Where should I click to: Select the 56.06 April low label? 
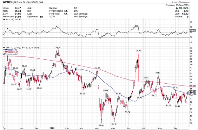click(101, 125)
